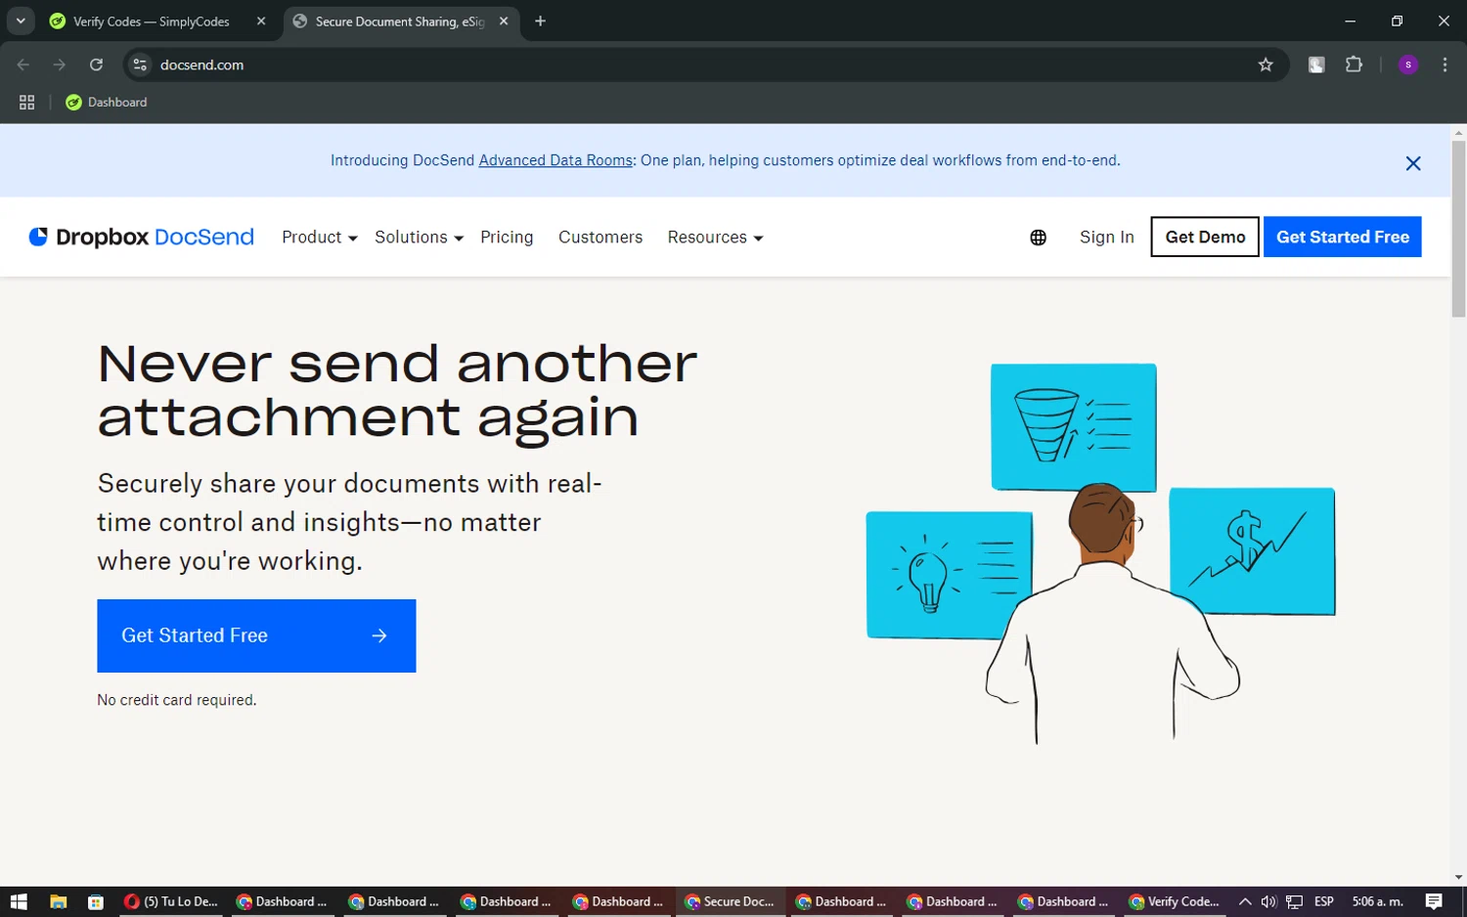This screenshot has width=1467, height=917.
Task: Open the Dashboard bookmark
Action: click(x=107, y=102)
